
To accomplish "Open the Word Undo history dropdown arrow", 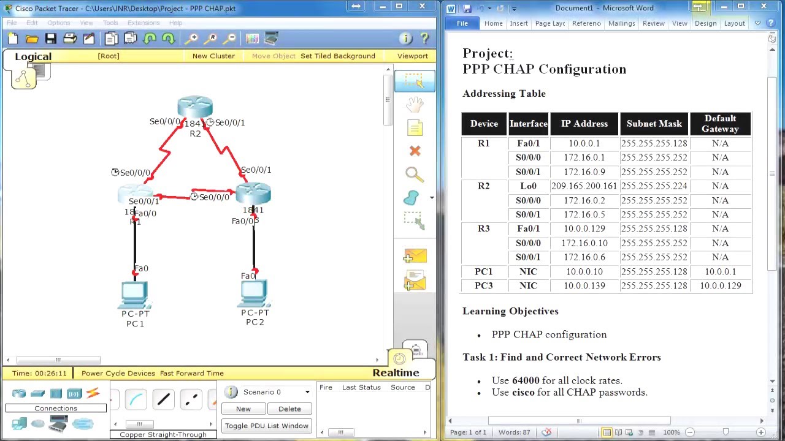I will pos(489,9).
